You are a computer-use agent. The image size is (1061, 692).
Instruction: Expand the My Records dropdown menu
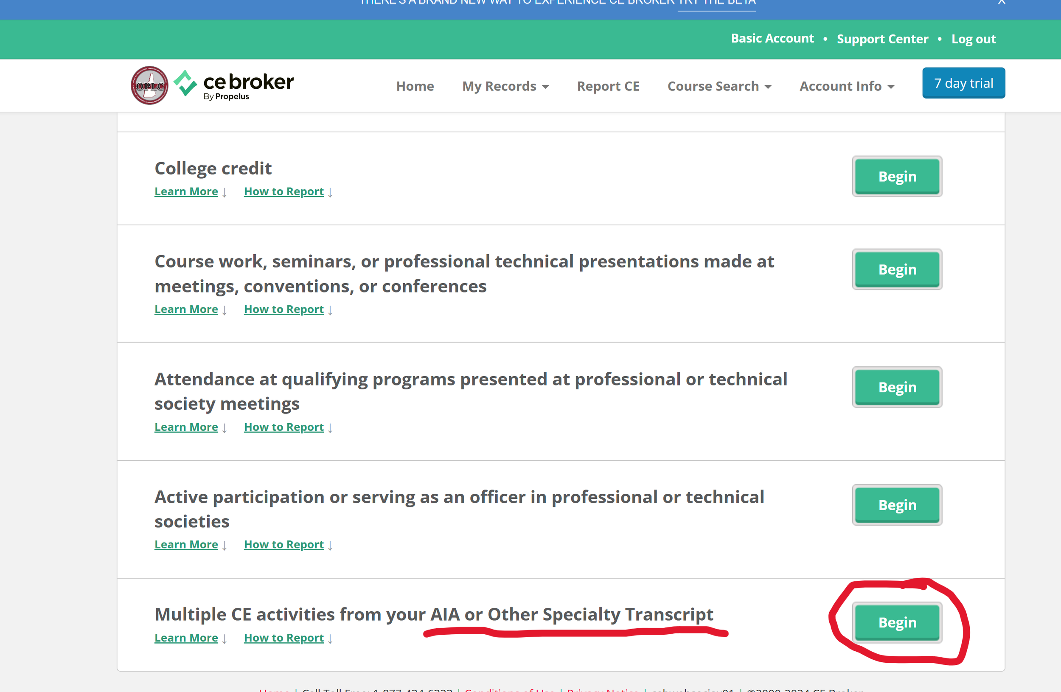(505, 86)
